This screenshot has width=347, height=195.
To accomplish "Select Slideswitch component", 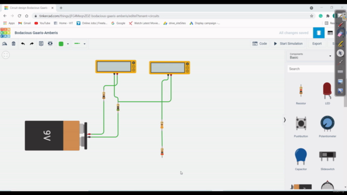I will coord(327,160).
